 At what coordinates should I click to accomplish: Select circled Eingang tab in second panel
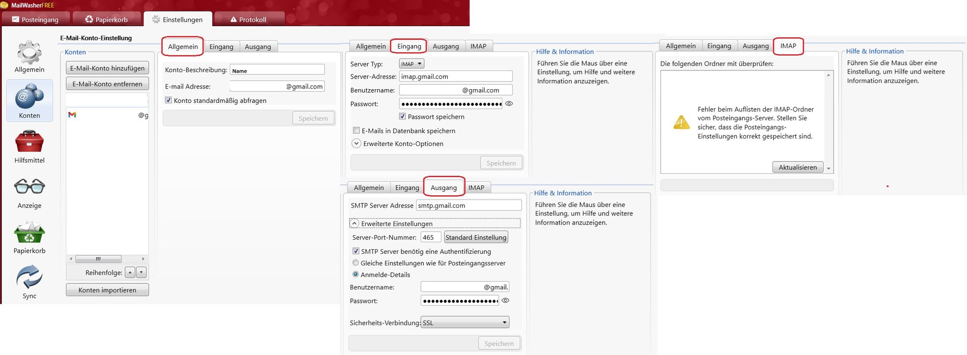409,46
